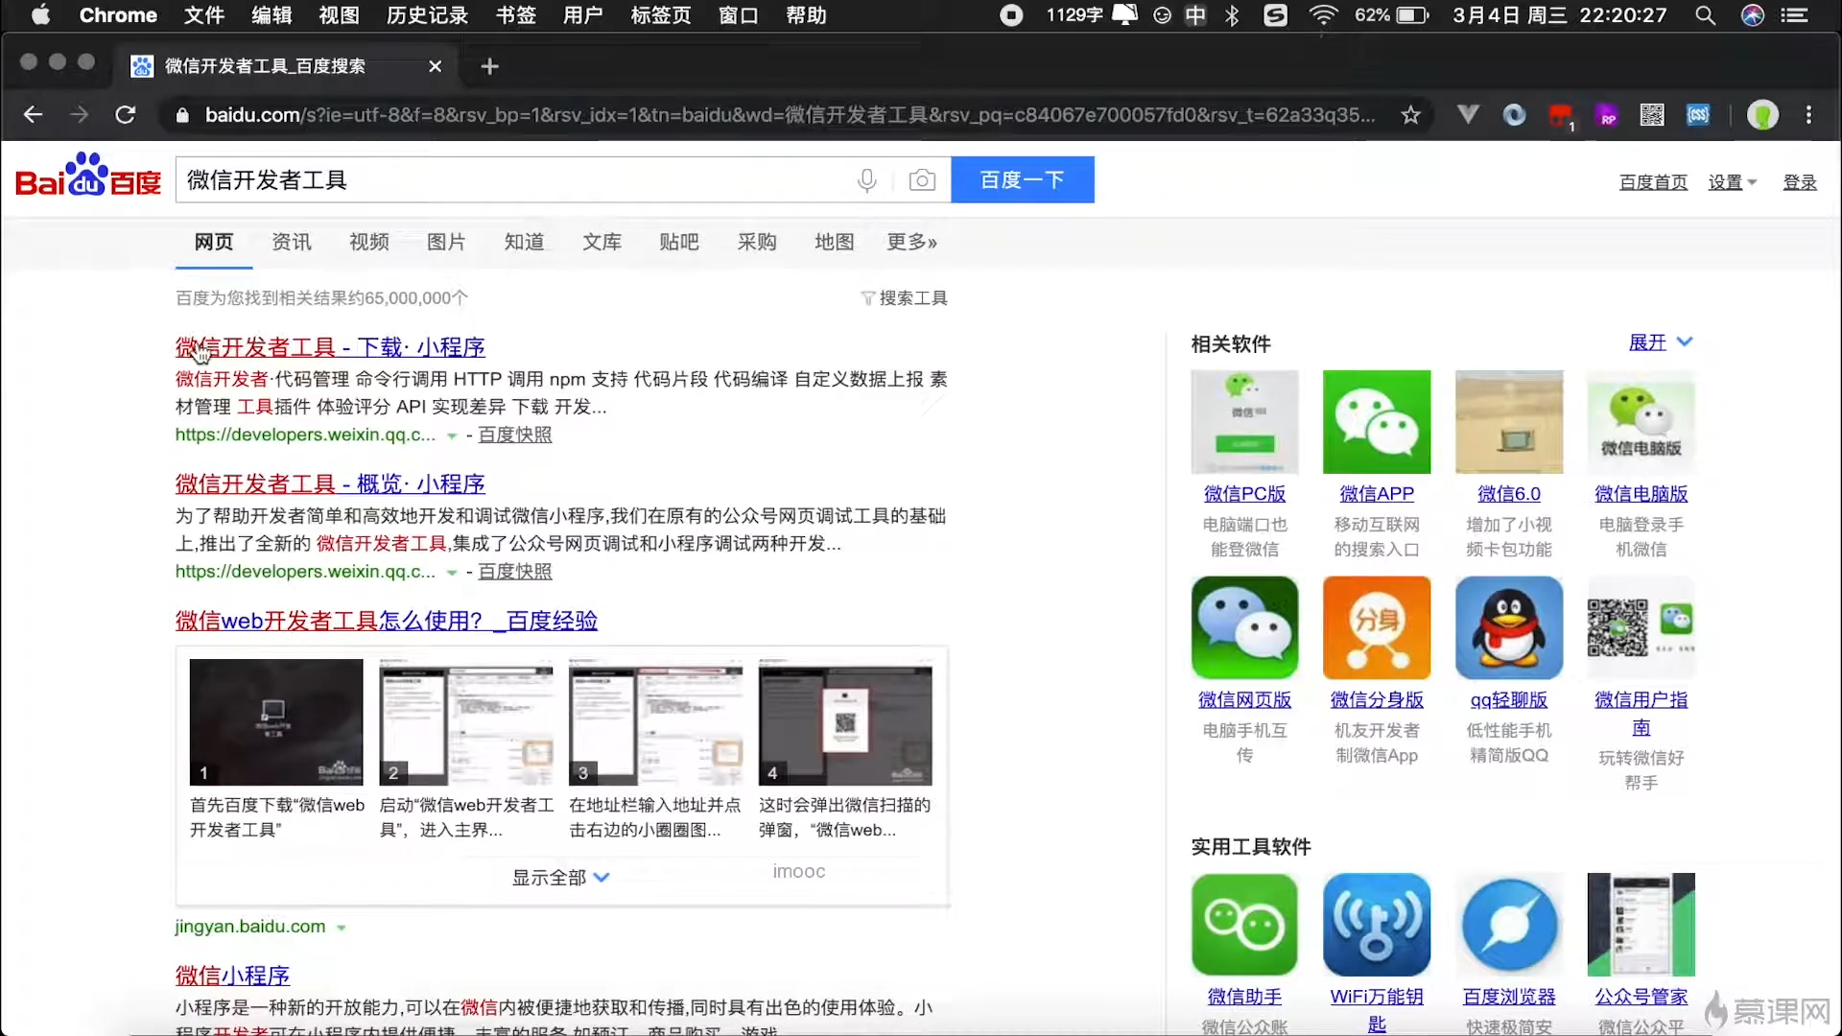Open the 微信小程序 result link
This screenshot has height=1036, width=1842.
[232, 976]
